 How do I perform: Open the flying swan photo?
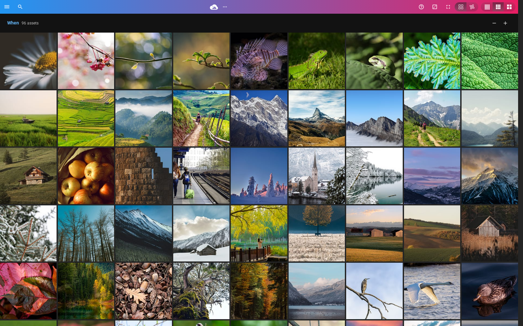coord(432,291)
